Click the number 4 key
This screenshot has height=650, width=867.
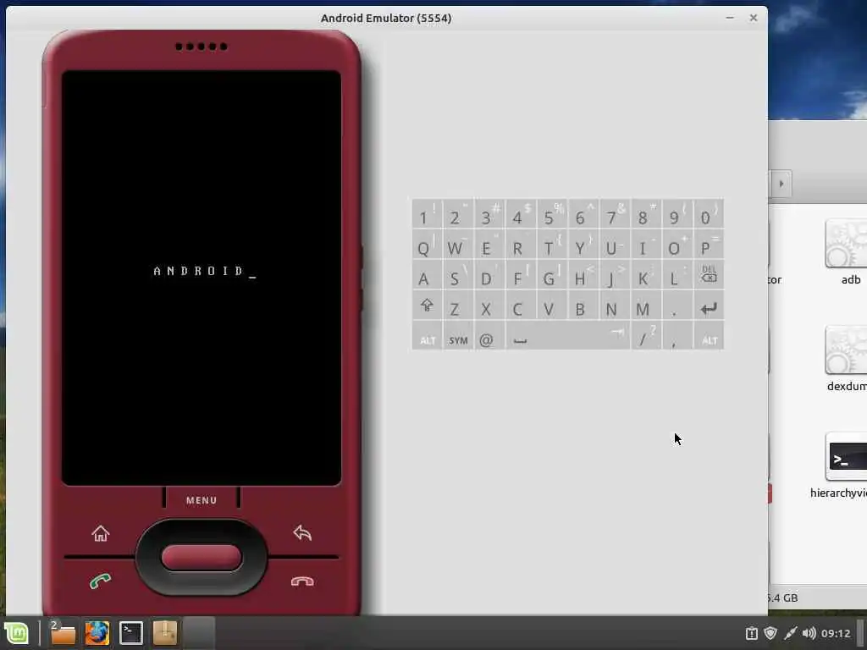pos(521,214)
